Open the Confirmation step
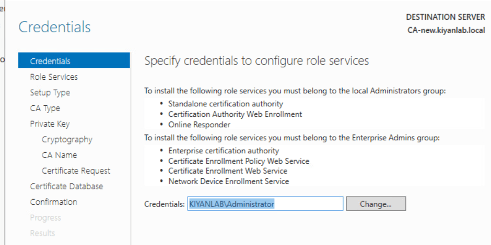Image resolution: width=491 pixels, height=245 pixels. pyautogui.click(x=53, y=202)
